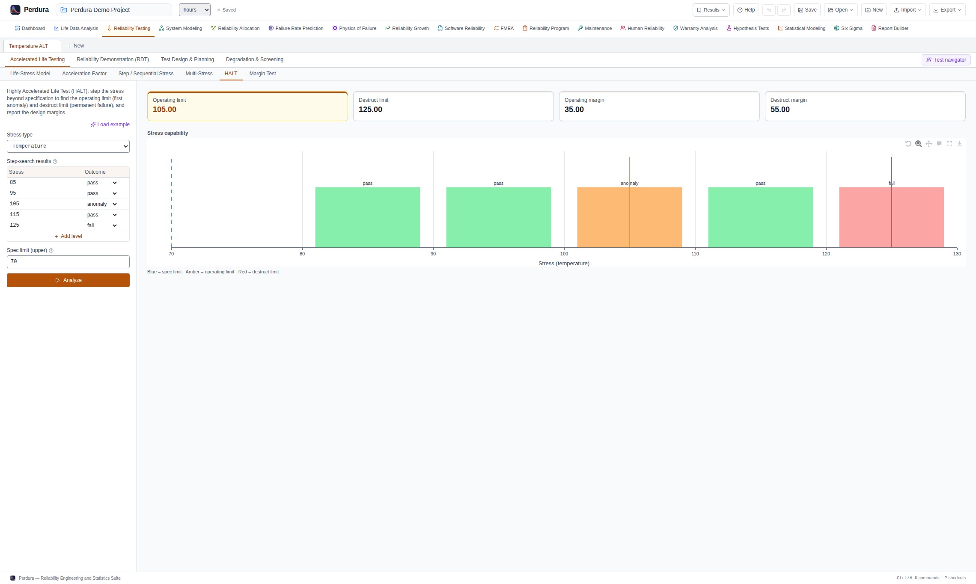This screenshot has height=584, width=976.
Task: Add a new stress level row
Action: pos(68,236)
